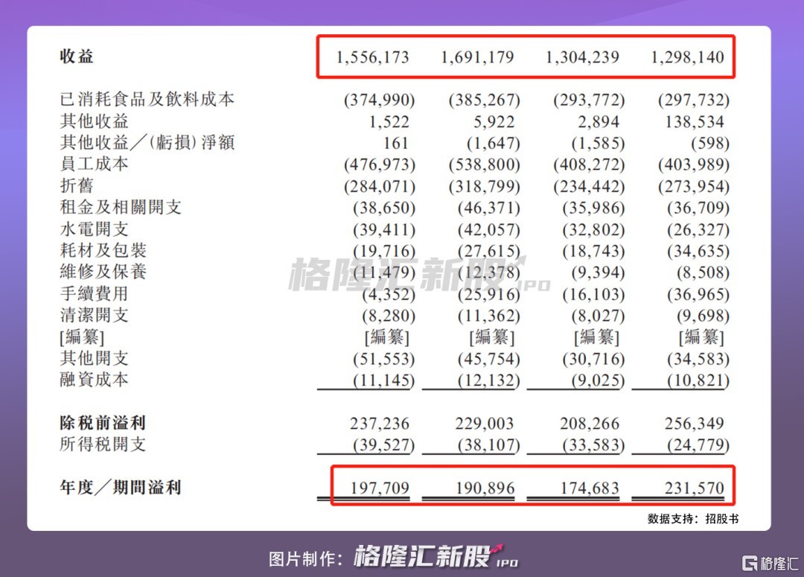Select the 清潔開支 row label

click(94, 315)
